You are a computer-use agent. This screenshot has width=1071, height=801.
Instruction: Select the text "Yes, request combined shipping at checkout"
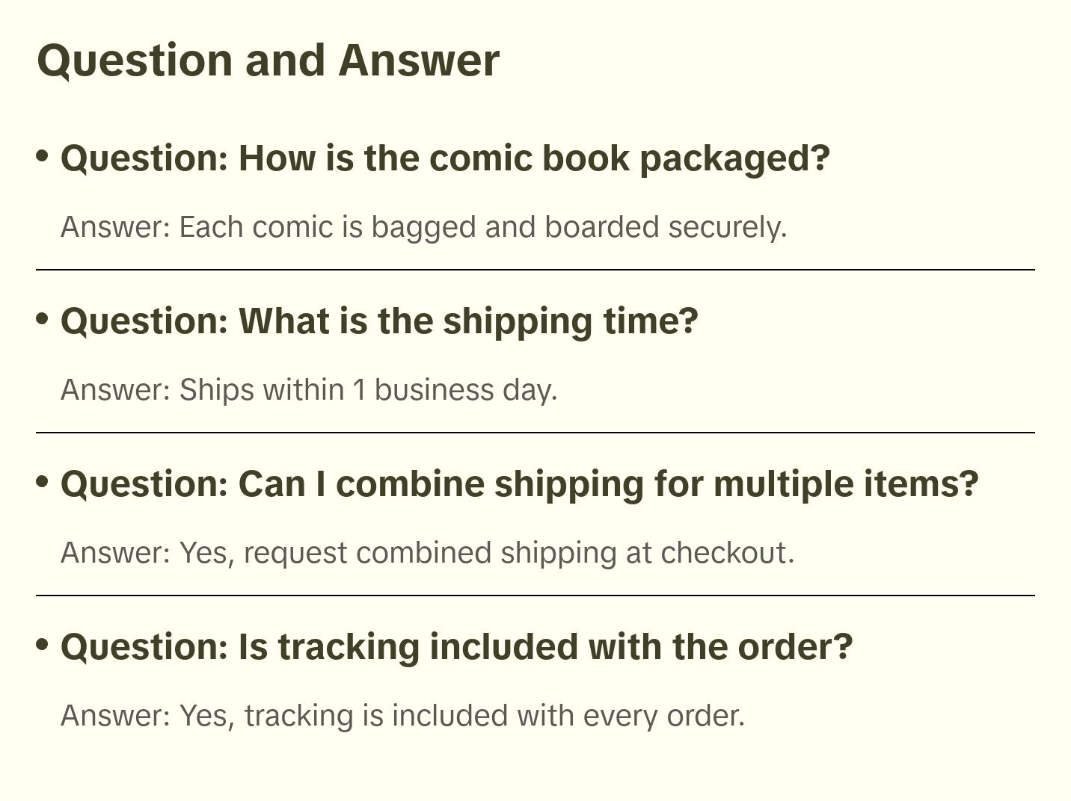click(486, 553)
